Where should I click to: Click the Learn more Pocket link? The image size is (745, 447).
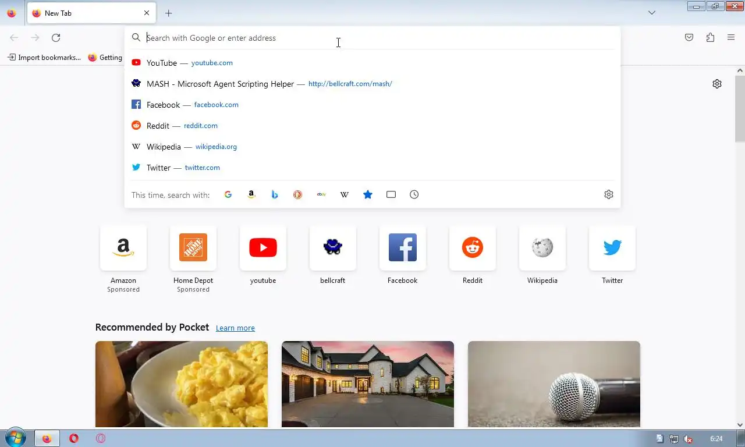point(235,328)
